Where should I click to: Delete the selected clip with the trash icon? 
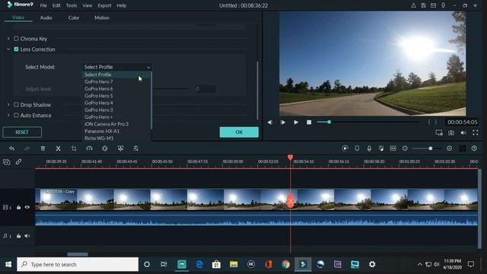pyautogui.click(x=43, y=148)
